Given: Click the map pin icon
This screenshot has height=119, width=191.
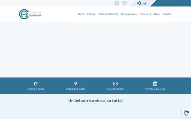Looking at the screenshot, I should pyautogui.click(x=76, y=84).
